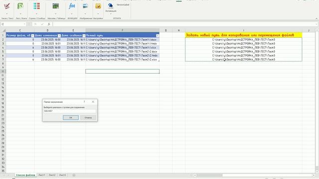This screenshot has width=319, height=179.
Task: Click the VersionLabel text in ribbon
Action: pyautogui.click(x=123, y=4)
